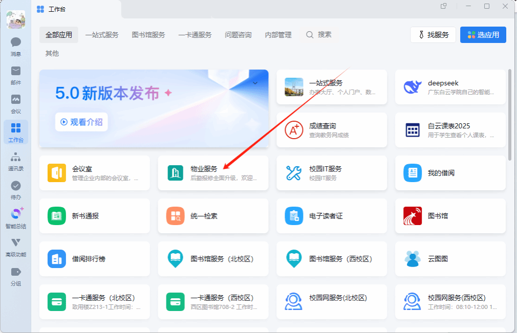Image resolution: width=517 pixels, height=333 pixels.
Task: Open the 邮件 mail icon
Action: [16, 72]
